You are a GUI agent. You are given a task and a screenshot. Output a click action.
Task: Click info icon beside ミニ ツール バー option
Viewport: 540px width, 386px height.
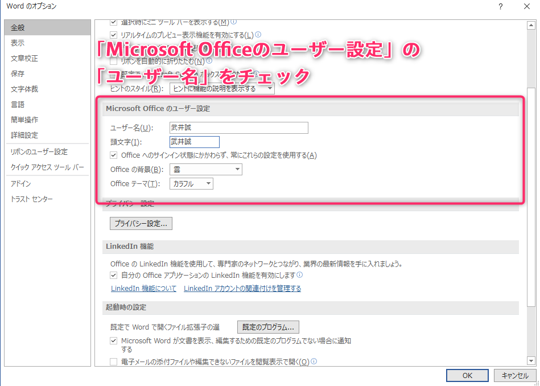233,22
